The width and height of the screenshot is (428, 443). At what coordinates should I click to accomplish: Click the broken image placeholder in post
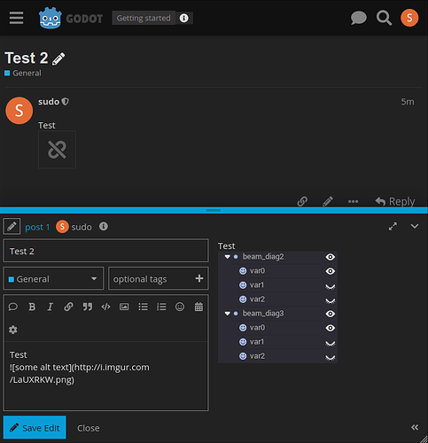click(x=57, y=150)
